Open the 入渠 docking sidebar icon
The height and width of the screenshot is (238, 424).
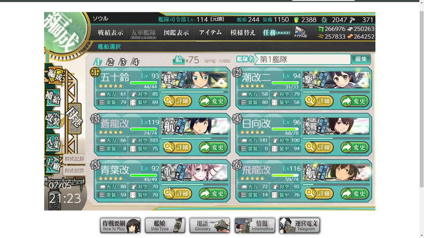coord(53,142)
